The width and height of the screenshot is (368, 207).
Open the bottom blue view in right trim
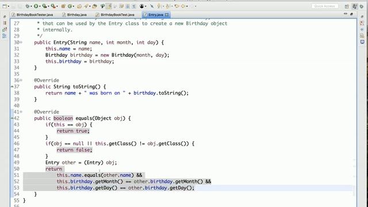tap(362, 42)
